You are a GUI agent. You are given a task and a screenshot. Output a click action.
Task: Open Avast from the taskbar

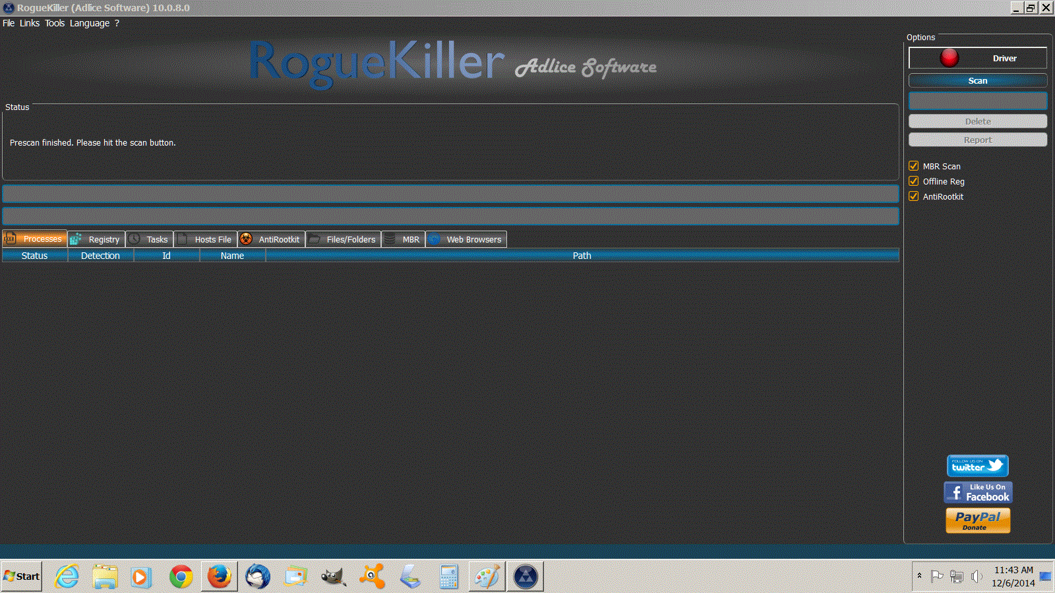pyautogui.click(x=373, y=577)
